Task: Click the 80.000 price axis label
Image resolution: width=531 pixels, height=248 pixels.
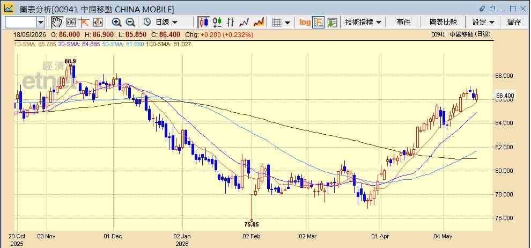Action: coord(504,171)
